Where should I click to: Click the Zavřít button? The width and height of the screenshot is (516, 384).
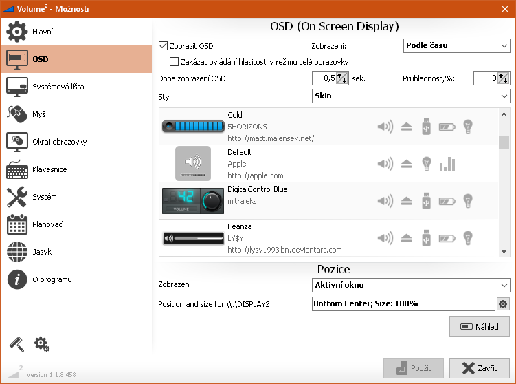pyautogui.click(x=479, y=368)
